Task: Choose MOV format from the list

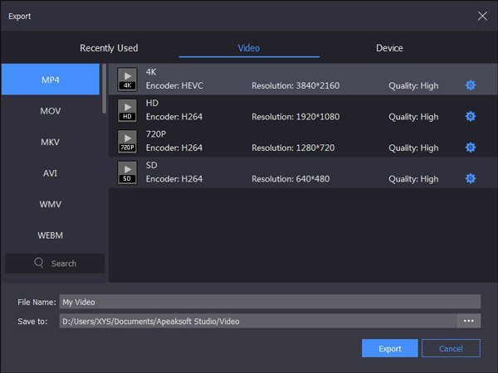Action: pyautogui.click(x=51, y=111)
